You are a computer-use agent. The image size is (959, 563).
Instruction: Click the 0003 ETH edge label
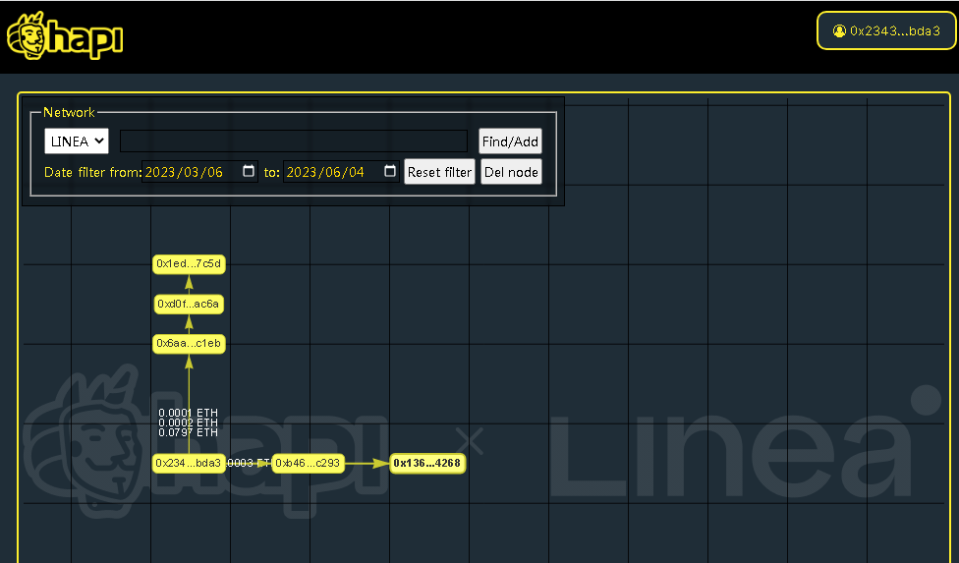(x=249, y=464)
